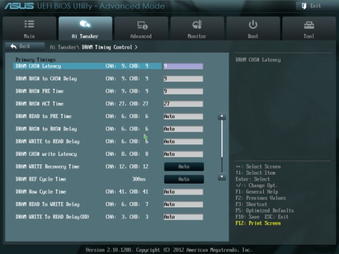Screen dimensions: 339x254
Task: Go to the Monitor tab
Action: [x=197, y=28]
